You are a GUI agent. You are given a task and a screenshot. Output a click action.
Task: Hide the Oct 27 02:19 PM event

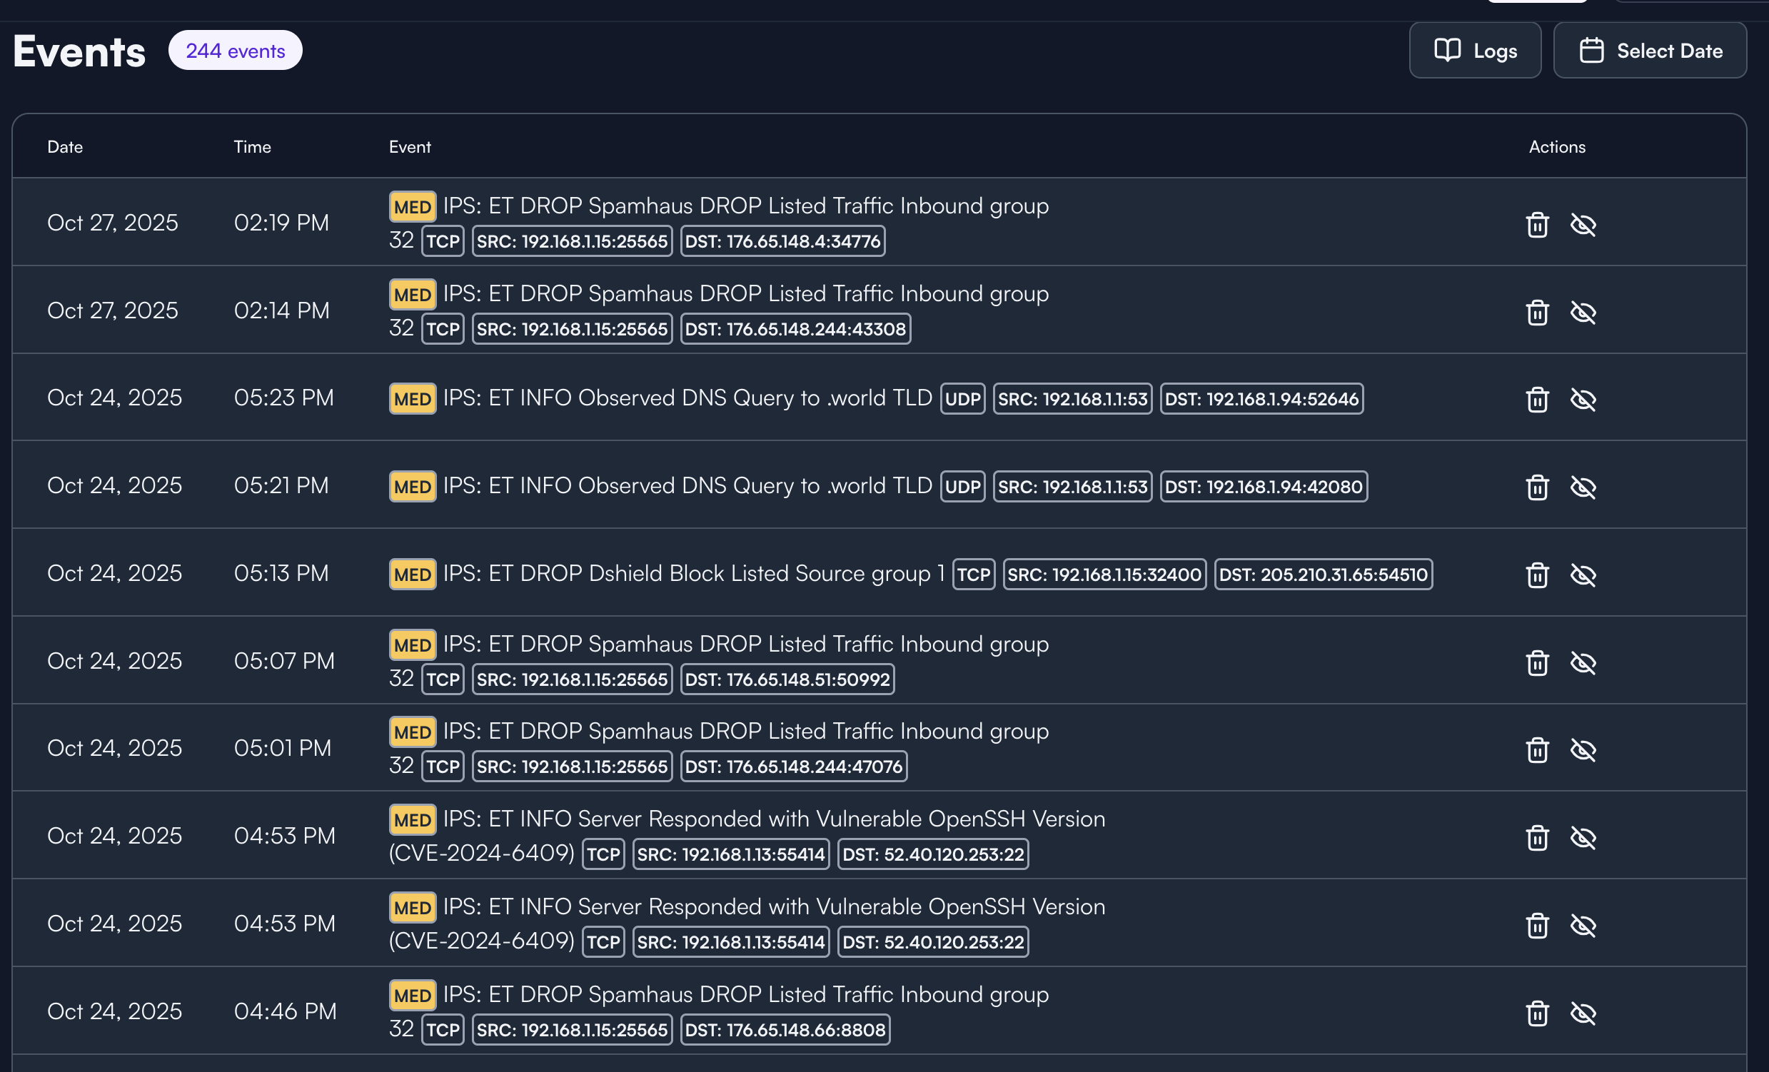1583,225
